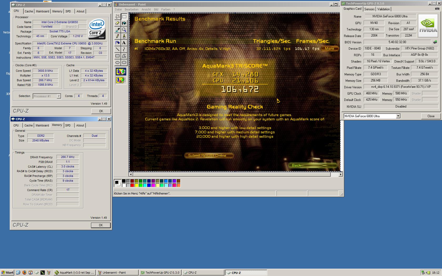Select the Free-Form Select tool in Paint
Screen dimensions: 442x276
point(117,17)
